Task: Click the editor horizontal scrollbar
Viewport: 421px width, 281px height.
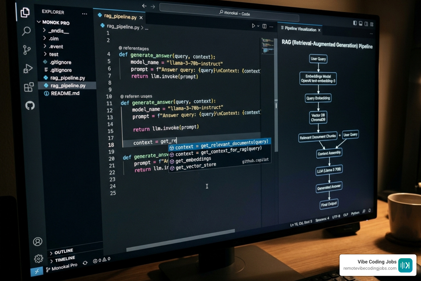Action: pos(180,240)
